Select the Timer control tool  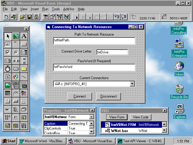coord(8,69)
